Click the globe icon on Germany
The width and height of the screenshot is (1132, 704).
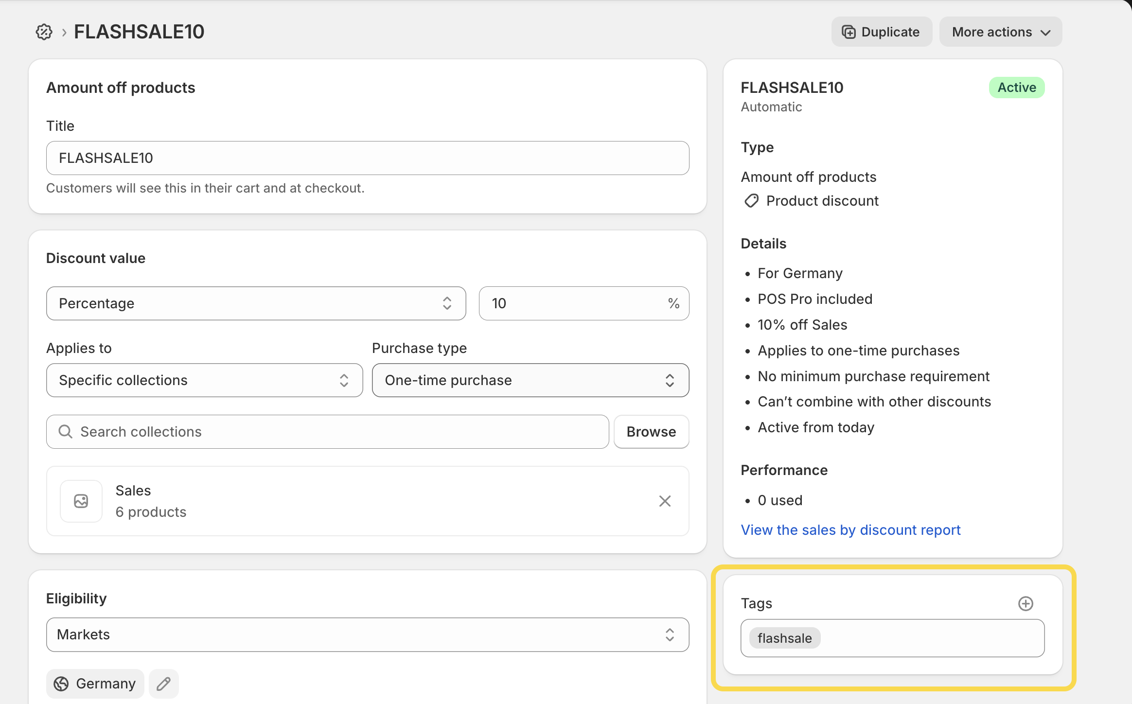tap(61, 684)
